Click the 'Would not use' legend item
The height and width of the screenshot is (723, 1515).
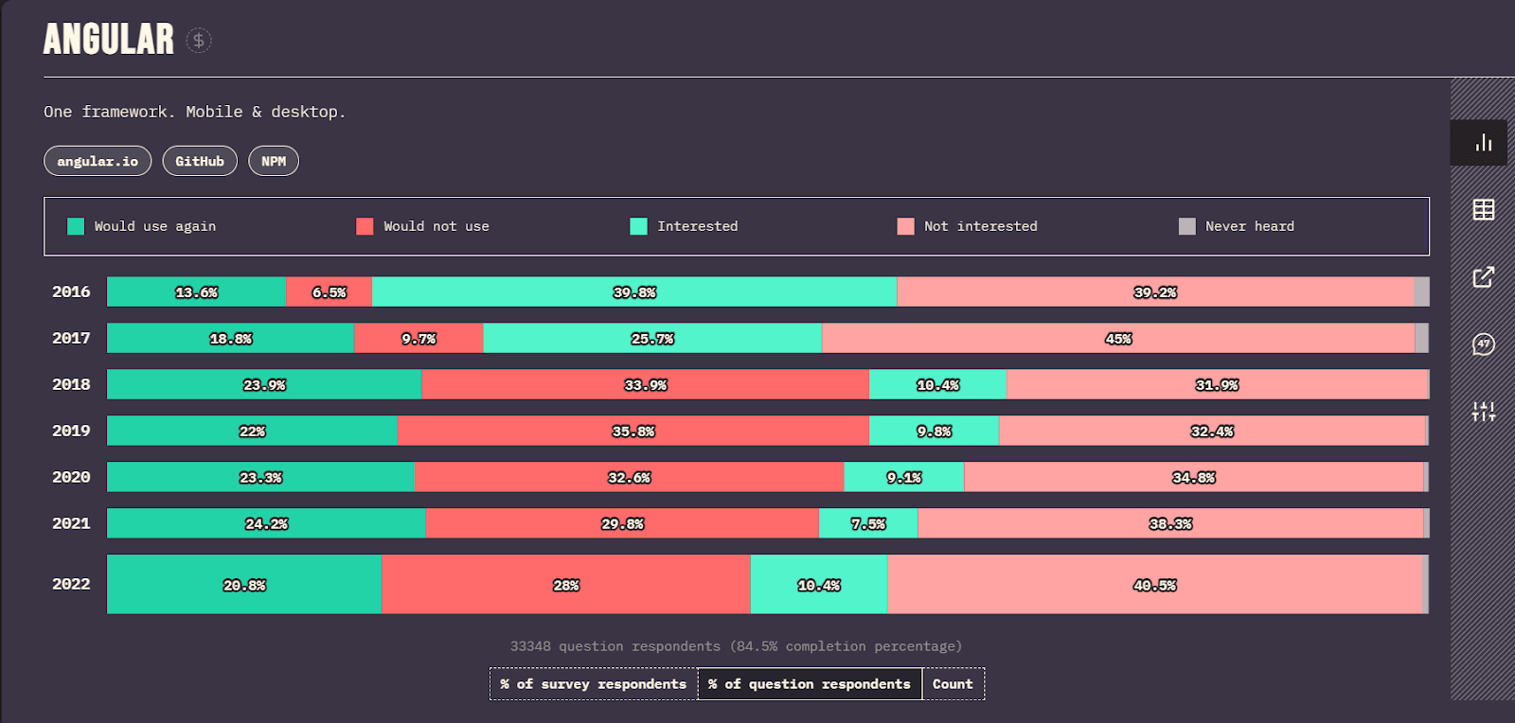[x=422, y=226]
